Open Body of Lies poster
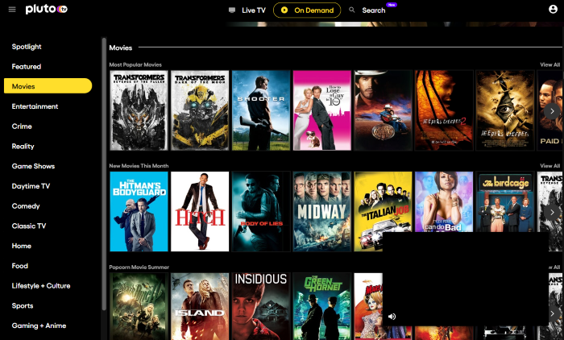This screenshot has width=564, height=340. point(261,212)
